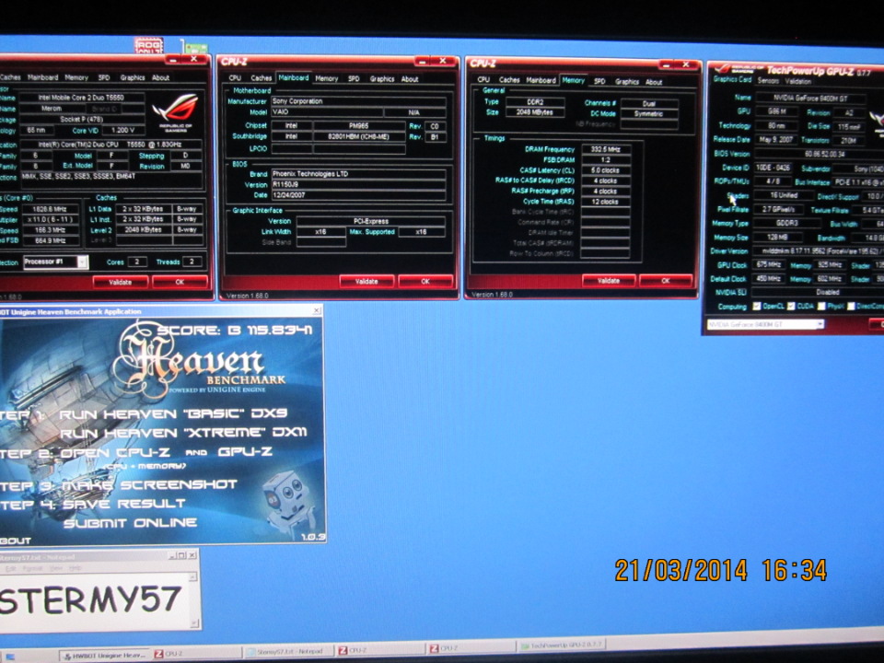The image size is (884, 663).
Task: Select the Graphics Card tab in GPU-Z
Action: click(732, 79)
